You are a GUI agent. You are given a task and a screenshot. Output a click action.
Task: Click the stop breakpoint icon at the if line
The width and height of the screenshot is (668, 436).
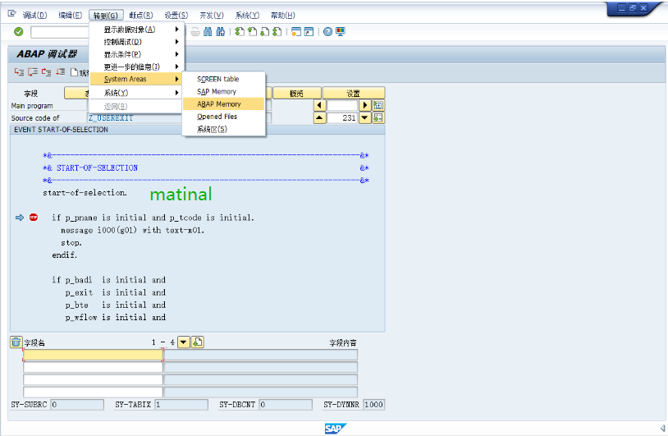[x=34, y=218]
